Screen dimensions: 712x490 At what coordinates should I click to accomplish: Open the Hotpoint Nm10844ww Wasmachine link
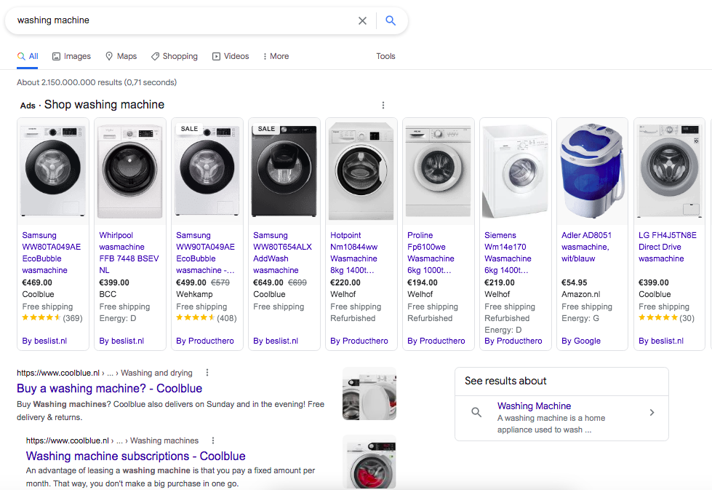click(x=353, y=253)
